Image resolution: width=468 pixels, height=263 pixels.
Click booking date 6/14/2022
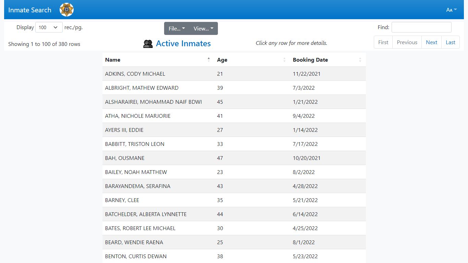305,214
